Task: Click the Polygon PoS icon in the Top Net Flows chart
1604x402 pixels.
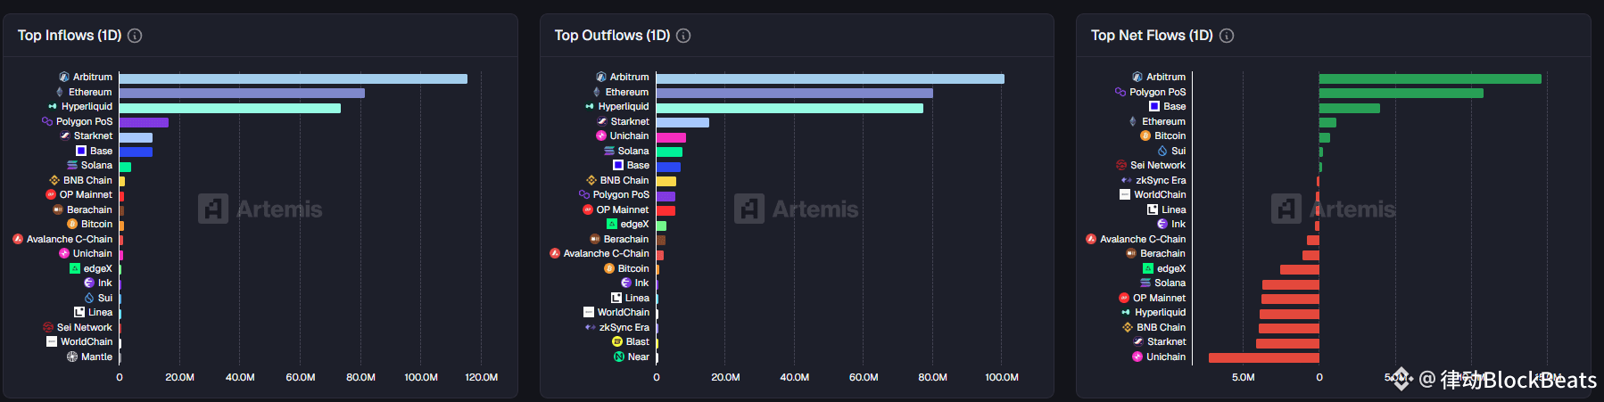Action: [x=1120, y=92]
